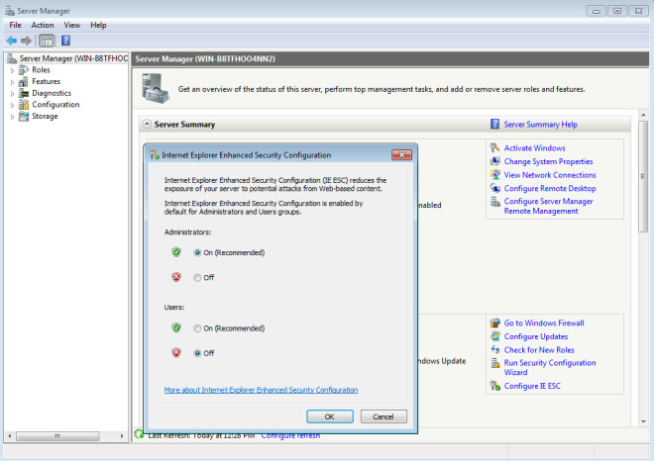Select the Roles node icon

[24, 70]
